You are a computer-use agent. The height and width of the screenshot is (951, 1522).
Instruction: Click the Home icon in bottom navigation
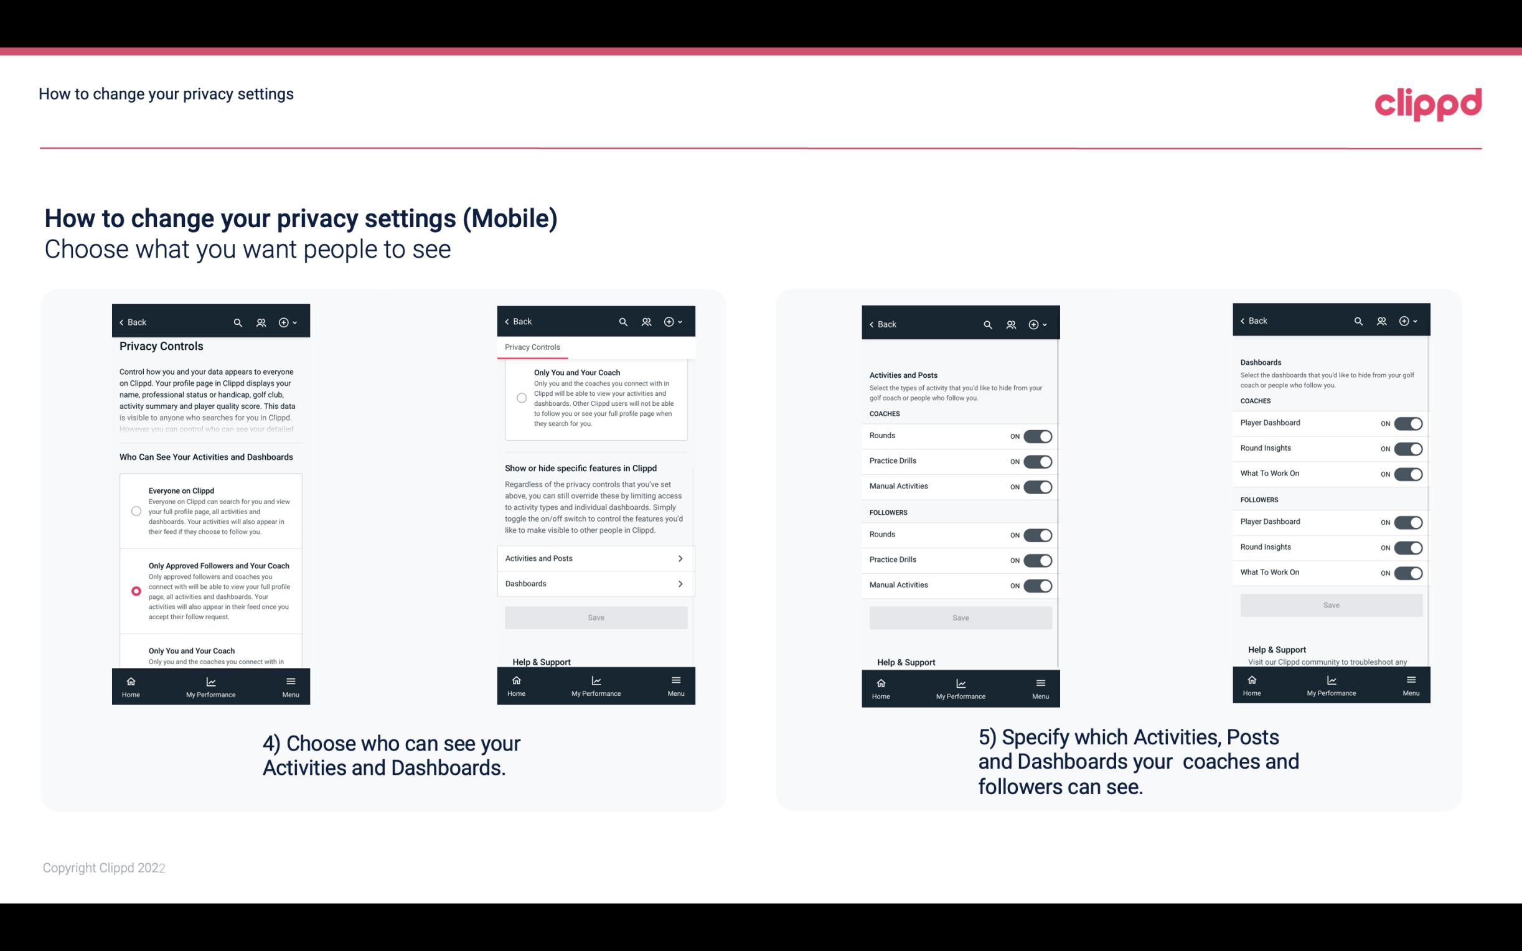[130, 680]
